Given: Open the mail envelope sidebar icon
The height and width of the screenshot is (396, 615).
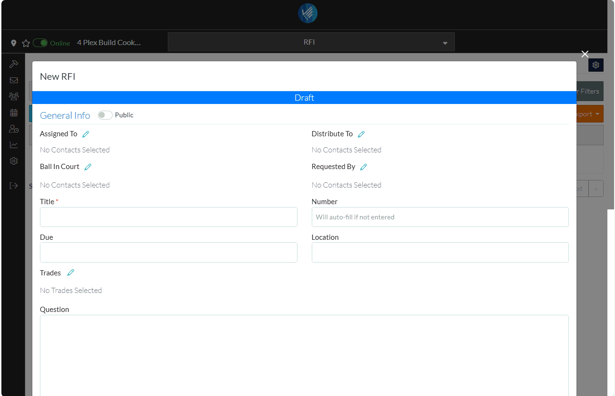Looking at the screenshot, I should click(14, 80).
